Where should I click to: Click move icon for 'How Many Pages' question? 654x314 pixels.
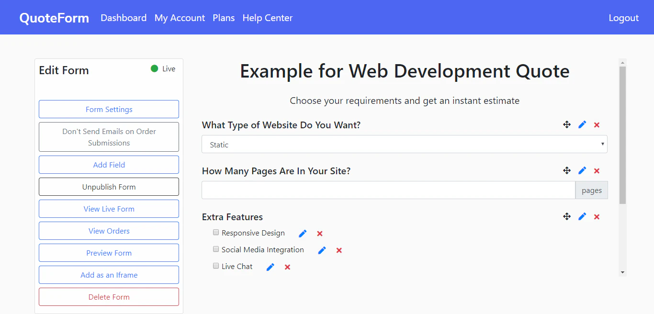(567, 170)
